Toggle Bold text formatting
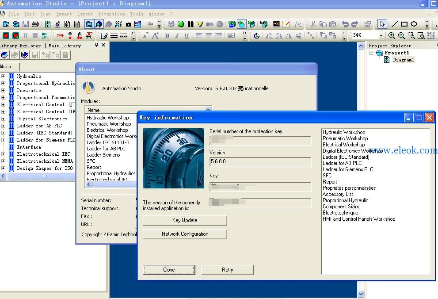Image resolution: width=438 pixels, height=299 pixels. (168, 36)
